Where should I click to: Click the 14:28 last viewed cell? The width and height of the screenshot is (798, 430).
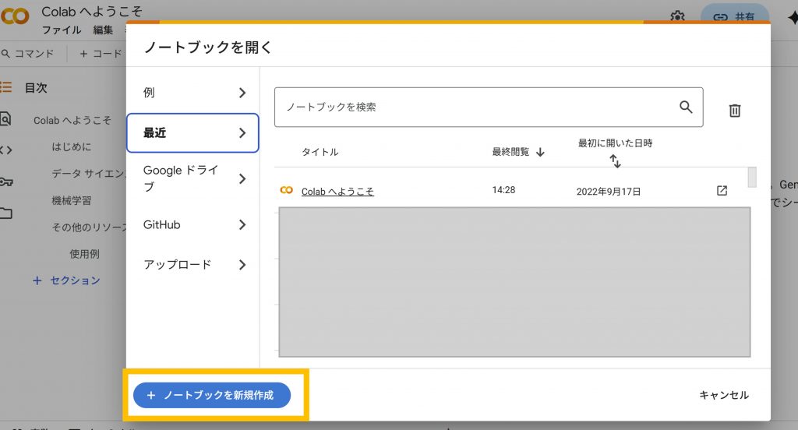tap(503, 190)
